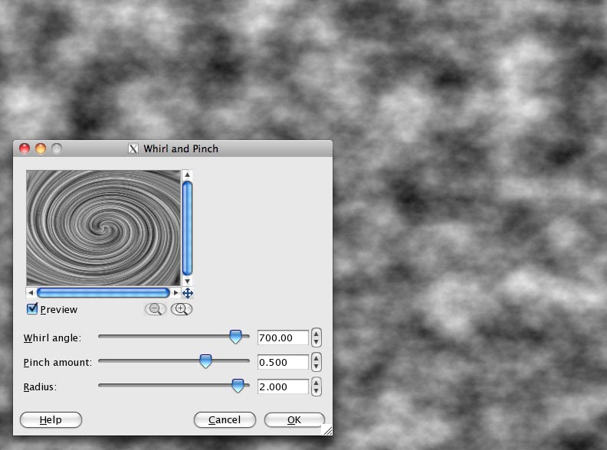Click the Radius label

[x=40, y=386]
